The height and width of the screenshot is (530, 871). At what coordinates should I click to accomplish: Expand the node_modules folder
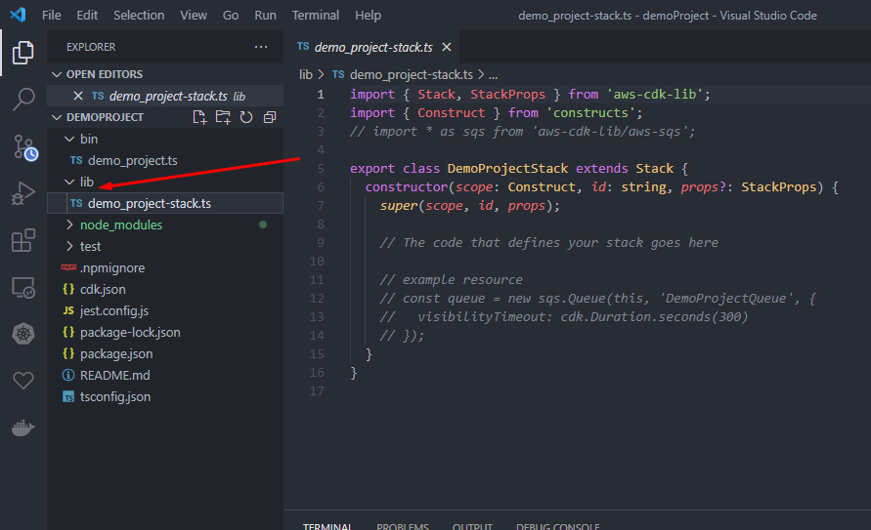pos(69,225)
